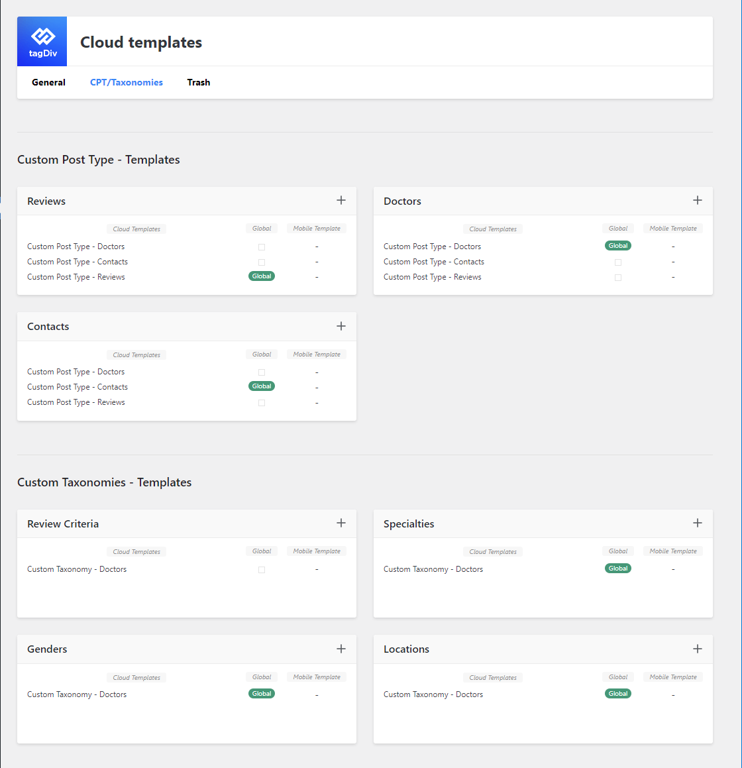Screen dimensions: 742x768
Task: Click Global column label in Contacts card
Action: [x=262, y=354]
